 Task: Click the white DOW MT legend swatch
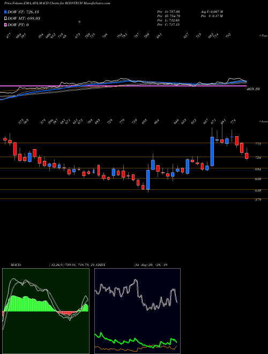pos(6,18)
